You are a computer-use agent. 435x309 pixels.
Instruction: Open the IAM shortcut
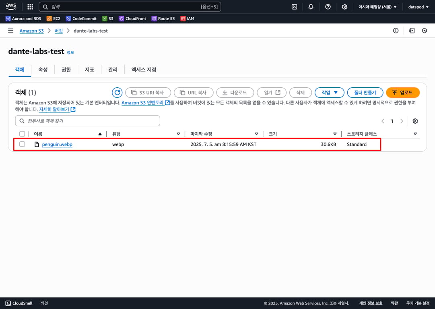pyautogui.click(x=187, y=19)
